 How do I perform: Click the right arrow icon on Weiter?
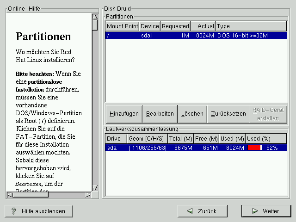tap(255, 211)
